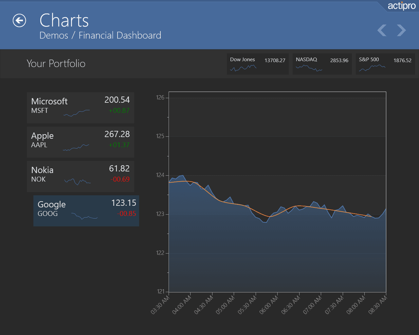Screen dimensions: 419x335
Task: Click the Nokia sparkline mini chart
Action: point(78,182)
